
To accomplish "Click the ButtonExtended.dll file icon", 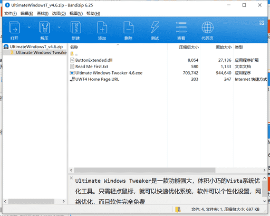I will [72, 60].
